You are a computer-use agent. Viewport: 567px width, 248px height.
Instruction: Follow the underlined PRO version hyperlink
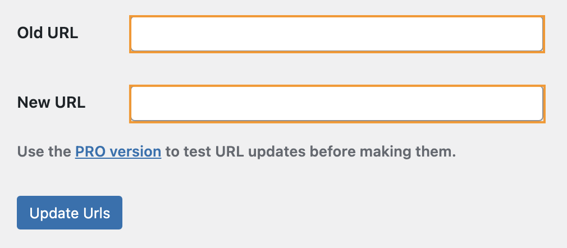(118, 151)
